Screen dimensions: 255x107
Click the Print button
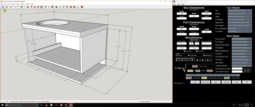195,82
